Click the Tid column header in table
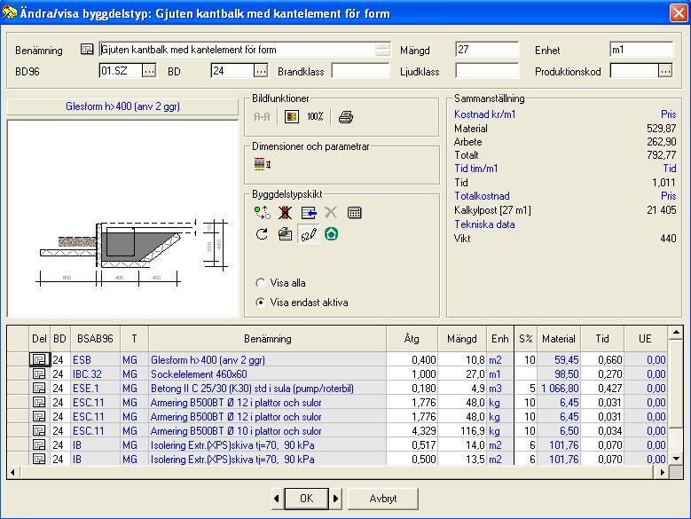The image size is (691, 519). coord(602,338)
